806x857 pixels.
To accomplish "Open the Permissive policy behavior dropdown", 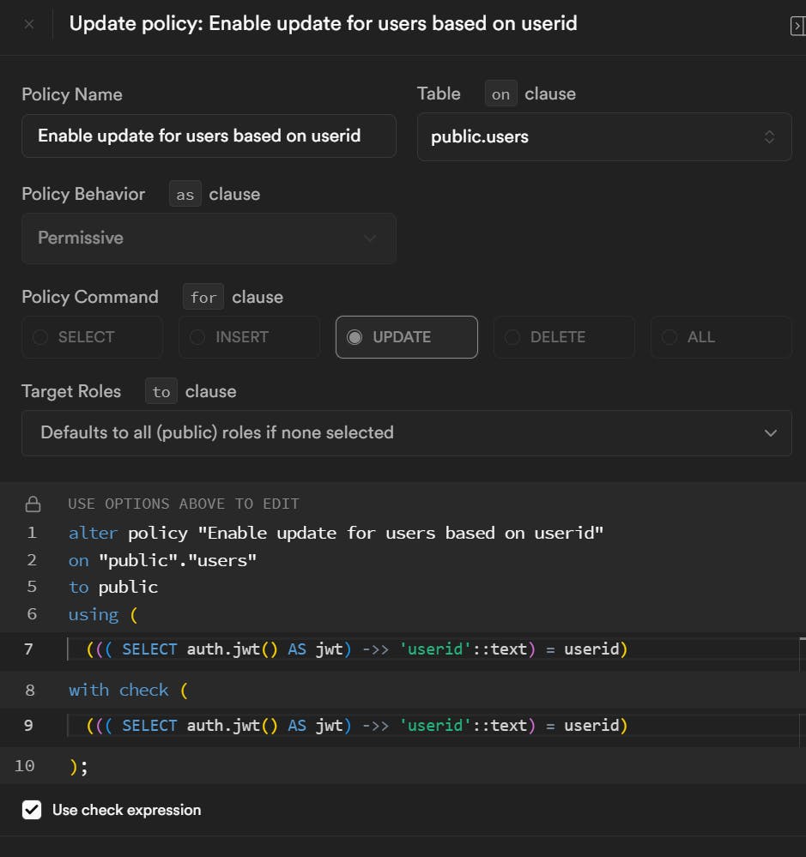I will [209, 238].
